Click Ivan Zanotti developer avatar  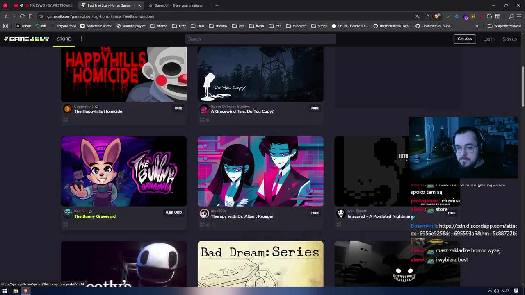[x=340, y=213]
